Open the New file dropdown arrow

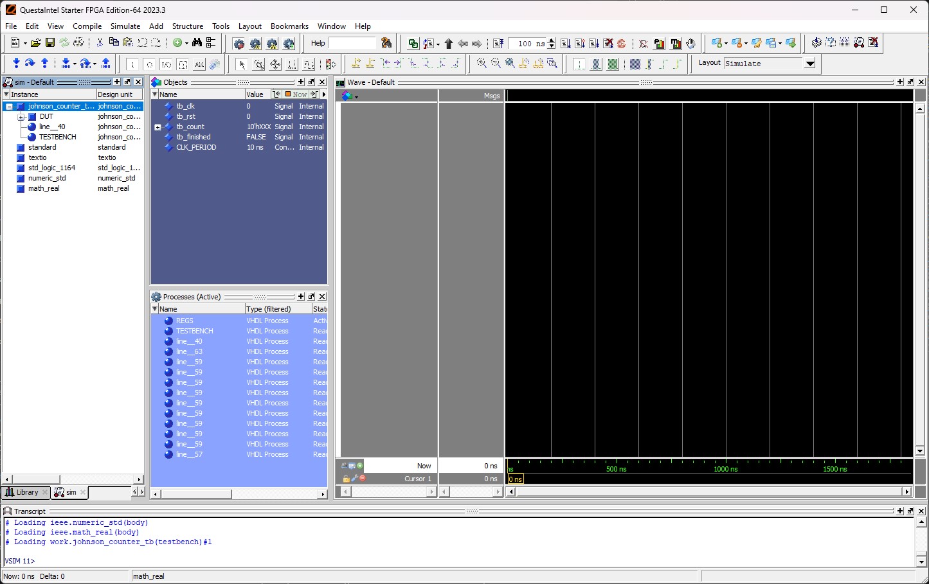click(25, 44)
